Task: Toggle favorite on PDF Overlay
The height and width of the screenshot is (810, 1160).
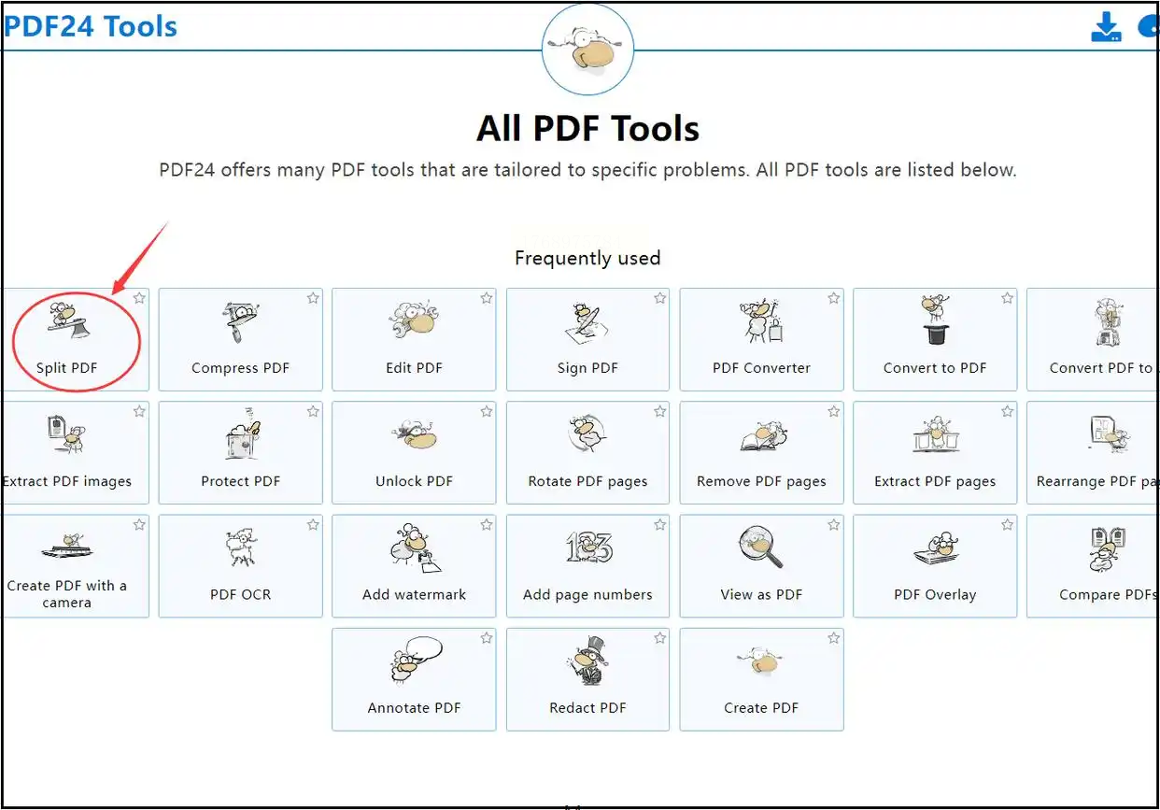Action: [1008, 525]
